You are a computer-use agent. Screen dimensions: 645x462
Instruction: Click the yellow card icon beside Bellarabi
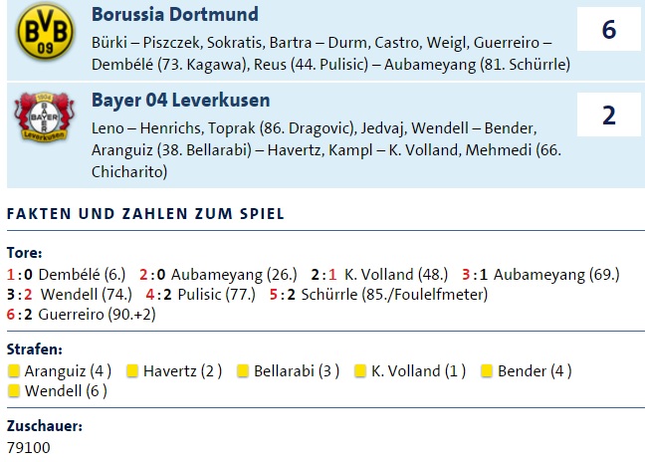(243, 371)
